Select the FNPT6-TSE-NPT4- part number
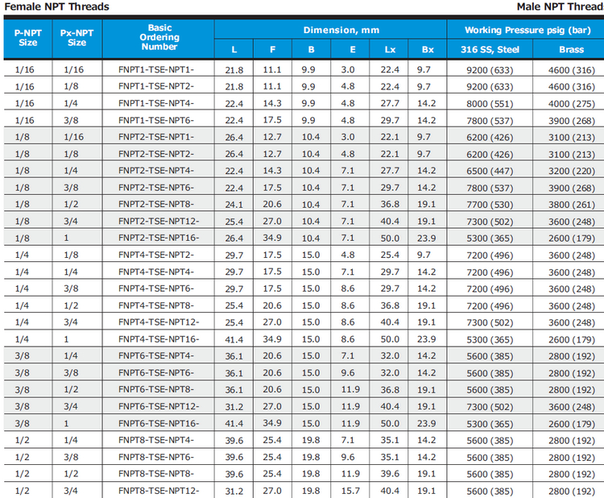 click(x=156, y=355)
